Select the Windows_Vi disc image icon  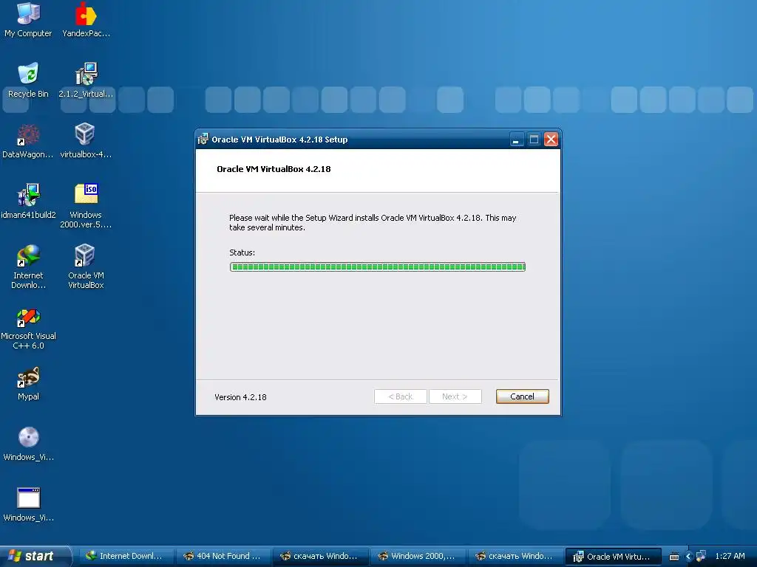coord(28,444)
